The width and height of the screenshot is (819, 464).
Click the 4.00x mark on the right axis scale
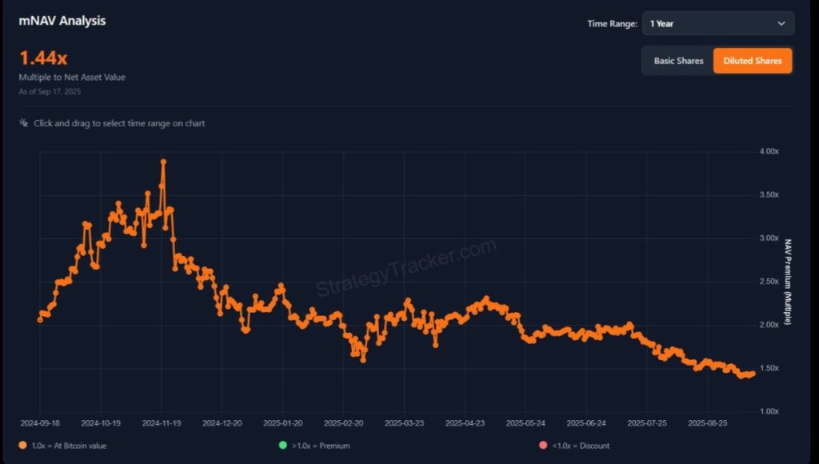tap(770, 150)
